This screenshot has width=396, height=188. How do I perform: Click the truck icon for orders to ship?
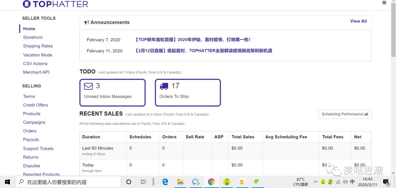[x=164, y=86]
